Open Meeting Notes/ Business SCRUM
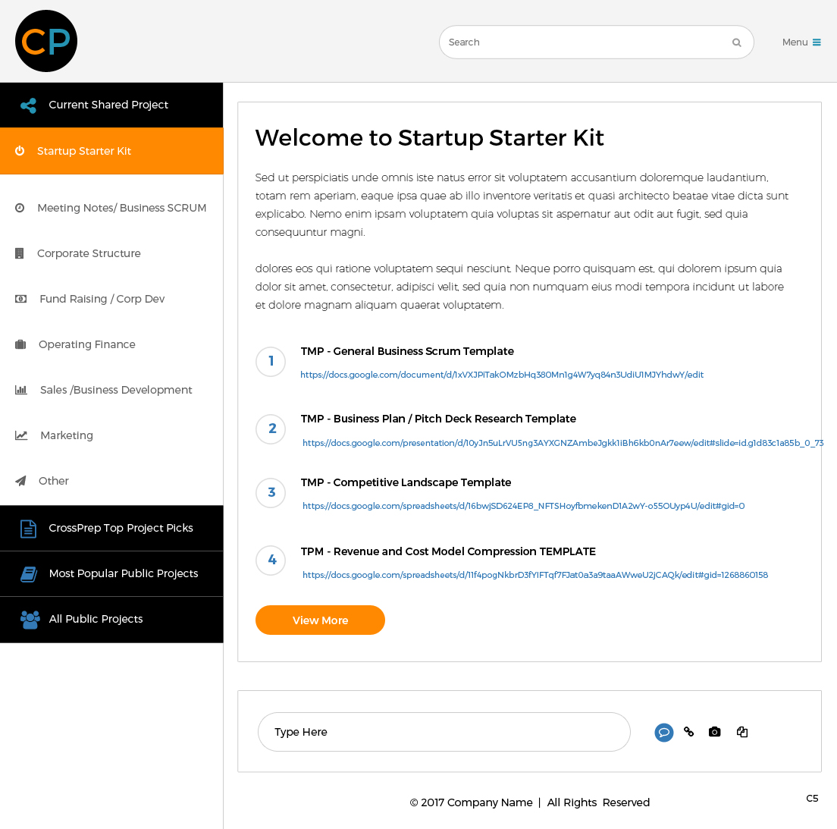 pyautogui.click(x=111, y=208)
